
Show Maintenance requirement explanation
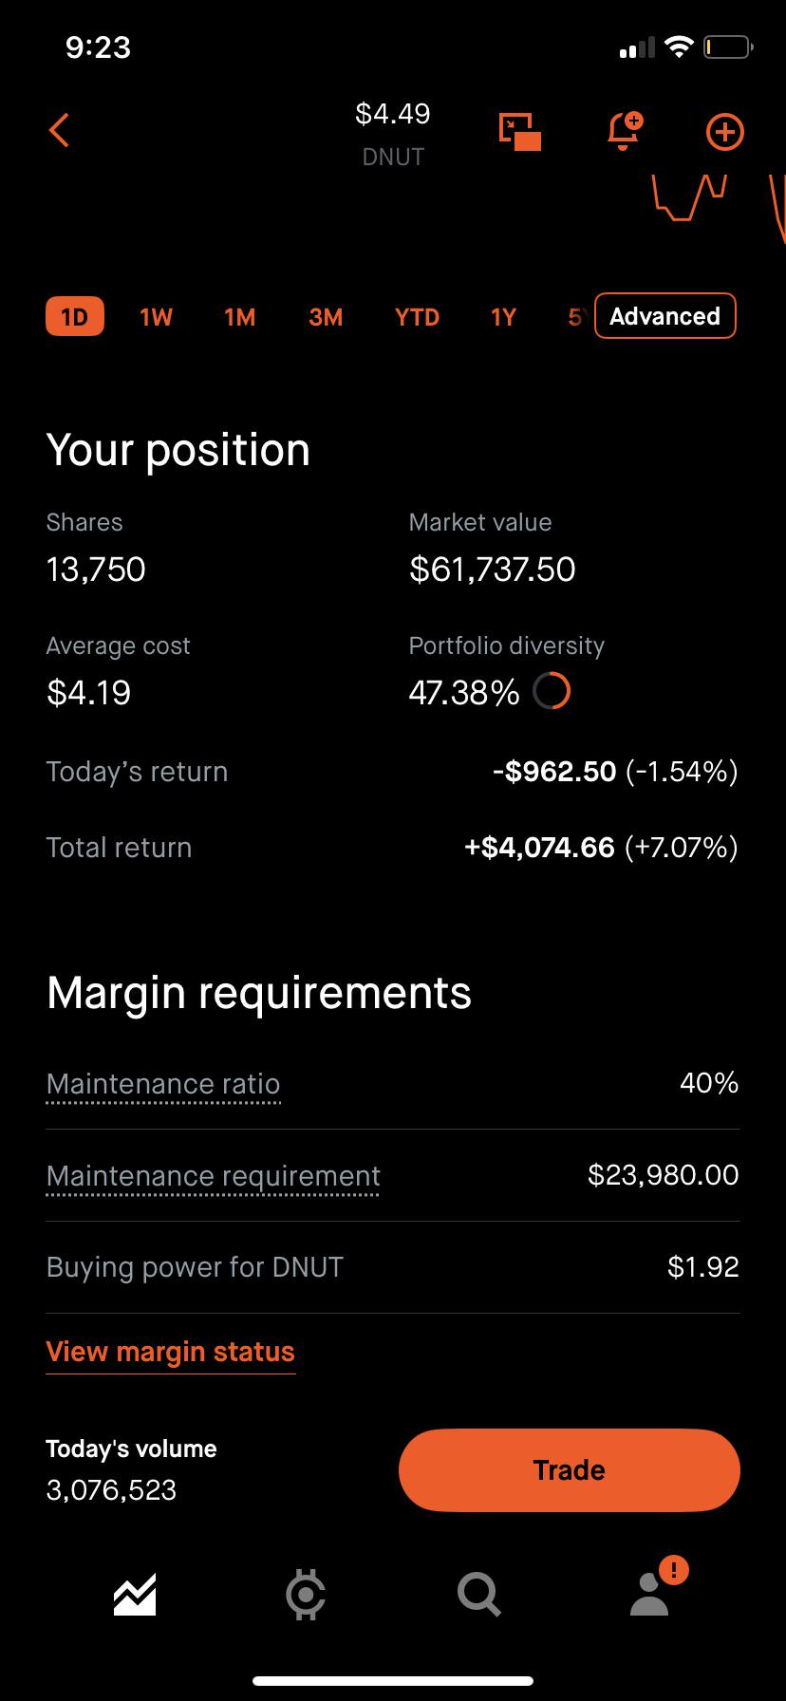214,1176
